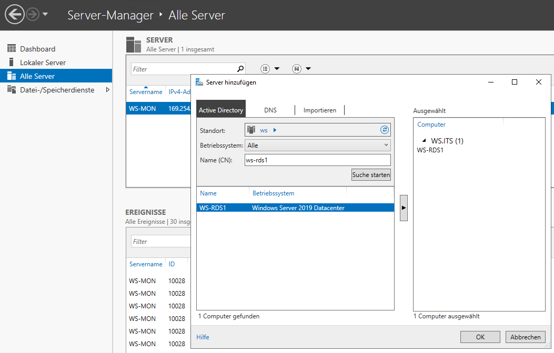This screenshot has width=554, height=353.
Task: Sort the events by the ID column
Action: tap(172, 264)
